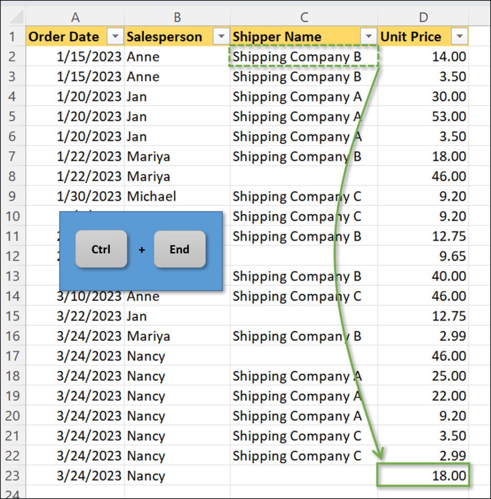The image size is (491, 499).
Task: Open the Shipper Name filter dropdown
Action: (x=369, y=37)
